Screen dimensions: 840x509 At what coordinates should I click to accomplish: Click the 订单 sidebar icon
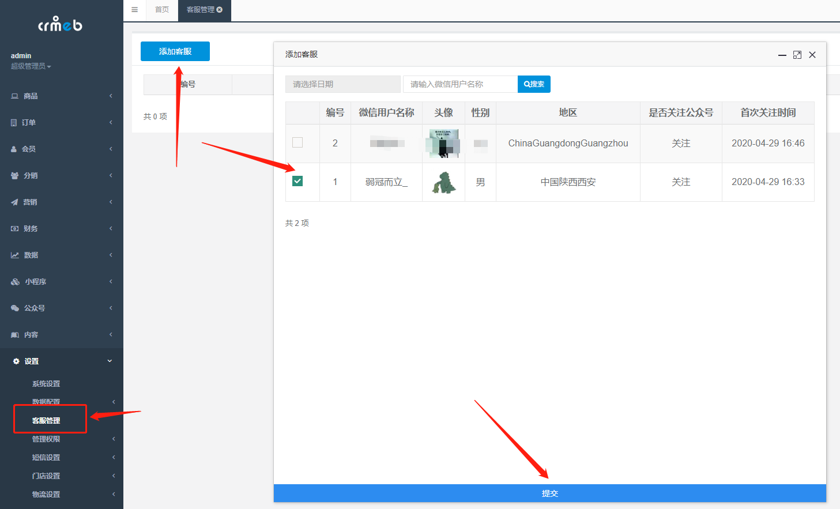14,123
